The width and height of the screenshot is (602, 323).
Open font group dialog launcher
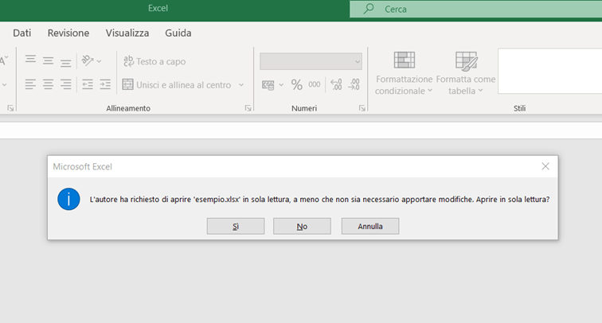pyautogui.click(x=11, y=108)
